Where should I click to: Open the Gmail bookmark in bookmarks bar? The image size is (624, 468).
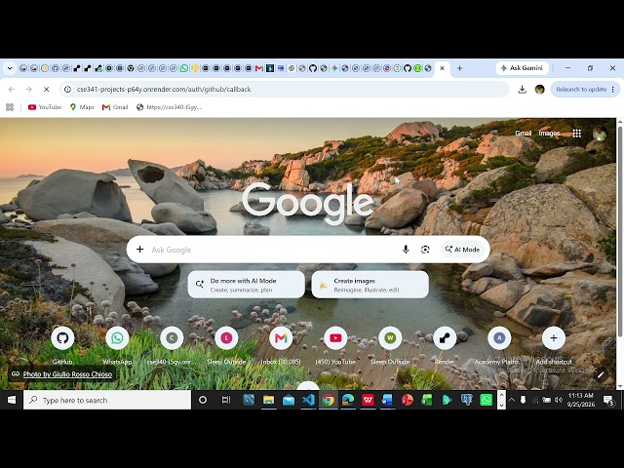point(115,107)
